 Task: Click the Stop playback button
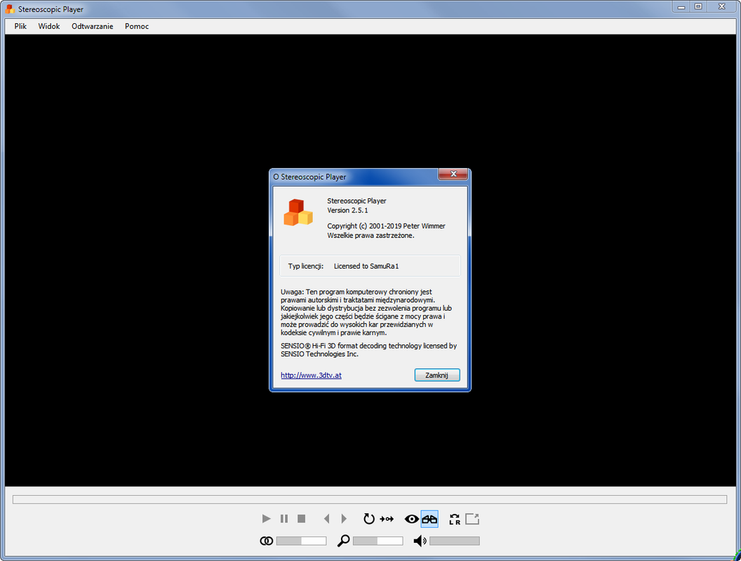point(302,519)
